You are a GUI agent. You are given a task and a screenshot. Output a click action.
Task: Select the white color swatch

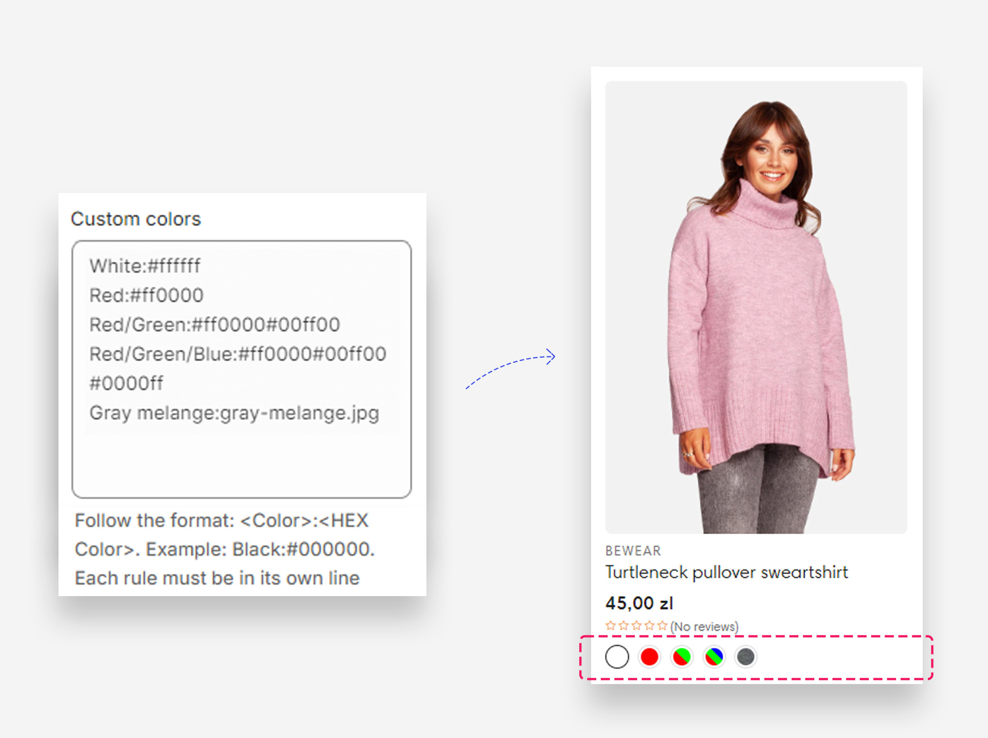point(617,657)
